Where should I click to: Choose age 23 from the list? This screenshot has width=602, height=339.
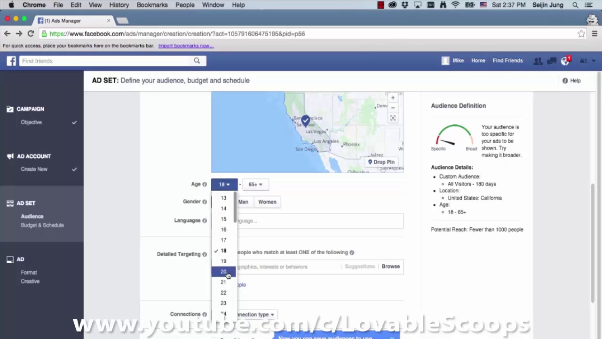point(223,303)
